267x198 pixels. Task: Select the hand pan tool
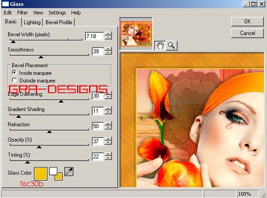click(x=160, y=46)
